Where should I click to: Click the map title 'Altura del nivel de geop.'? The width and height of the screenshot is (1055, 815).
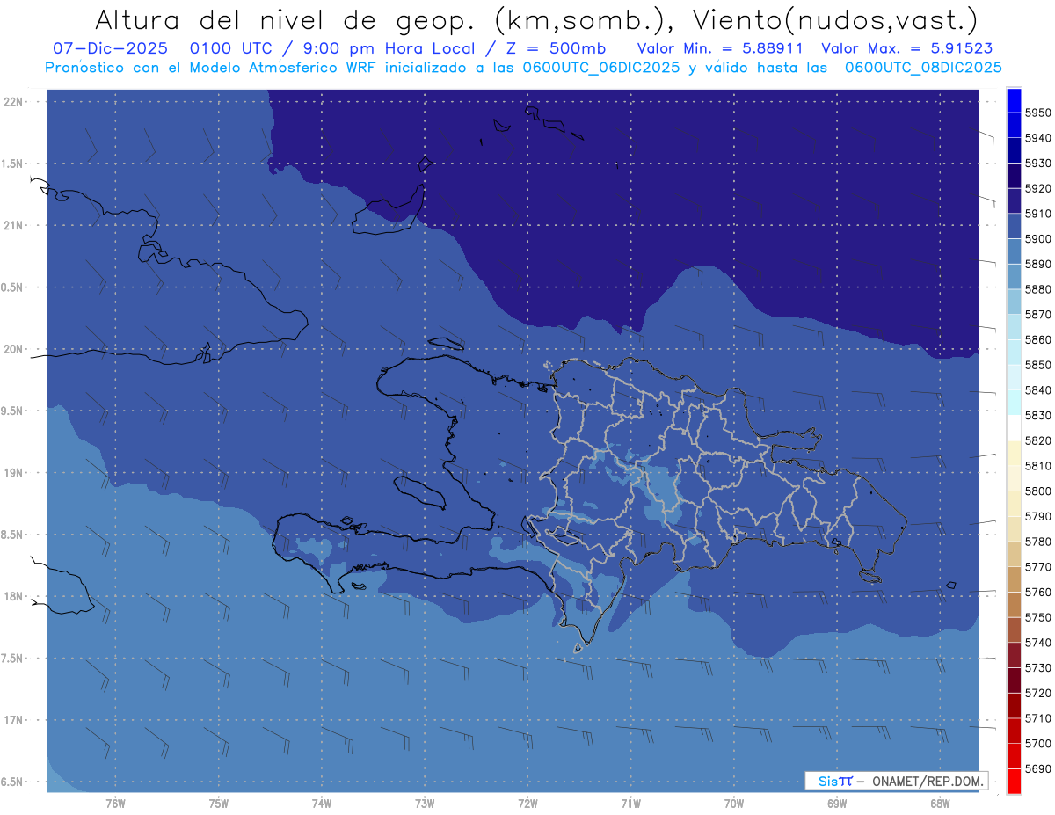[x=285, y=19]
